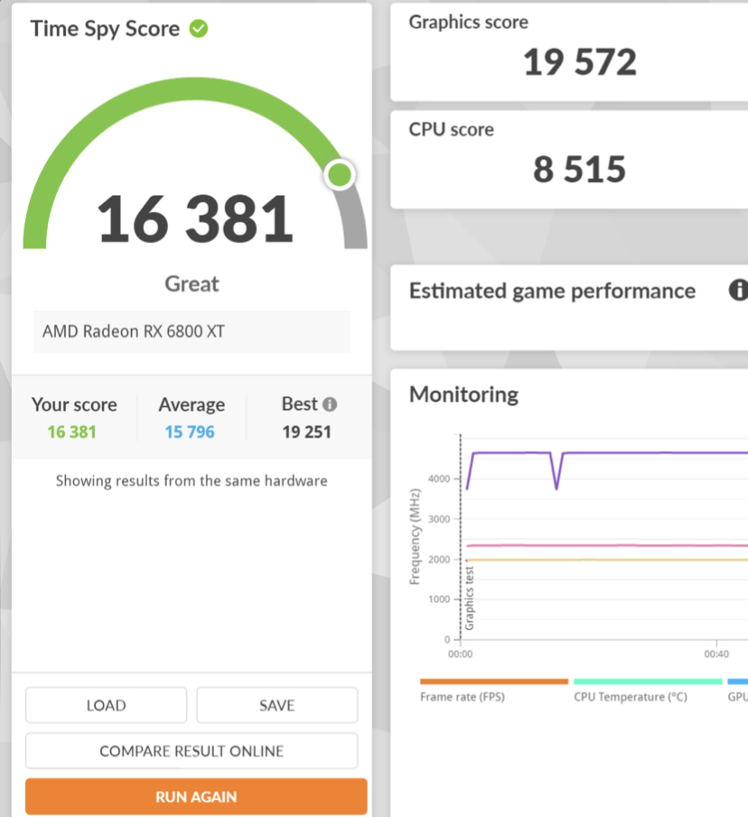The image size is (748, 817).
Task: Click Showing results from the same hardware
Action: tap(192, 480)
